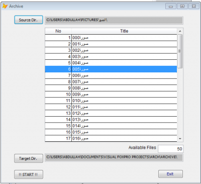Click the scroll down arrow of the list
This screenshot has height=184, width=201.
(180, 139)
